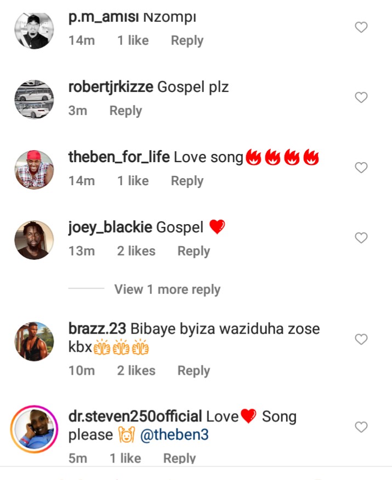
Task: Tap heart beside dr.steven250official's comment
Action: (361, 426)
